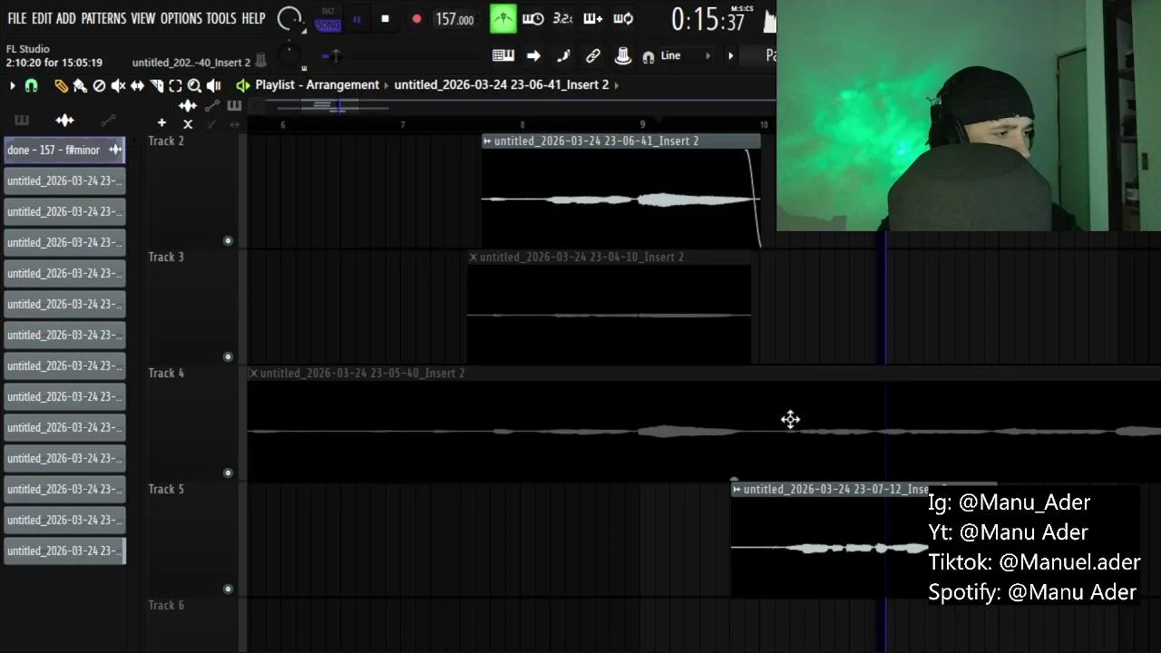Toggle typing keyboard to piano icon
1161x653 pixels.
[x=503, y=56]
